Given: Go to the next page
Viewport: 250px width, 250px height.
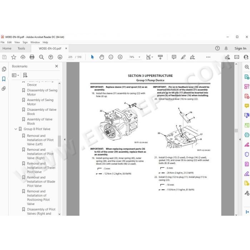Looking at the screenshot, I should 60,57.
